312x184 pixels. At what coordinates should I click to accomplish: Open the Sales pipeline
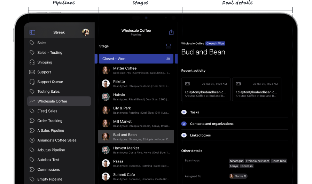[59, 43]
